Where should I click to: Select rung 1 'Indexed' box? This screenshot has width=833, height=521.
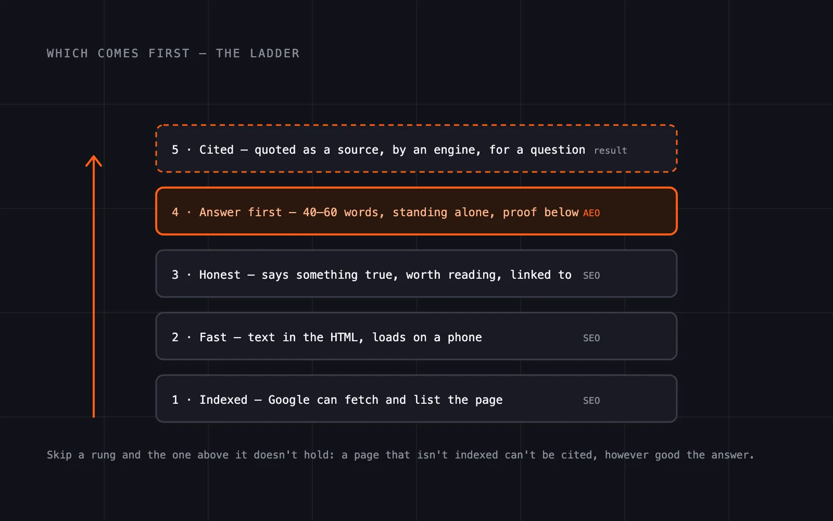tap(416, 399)
